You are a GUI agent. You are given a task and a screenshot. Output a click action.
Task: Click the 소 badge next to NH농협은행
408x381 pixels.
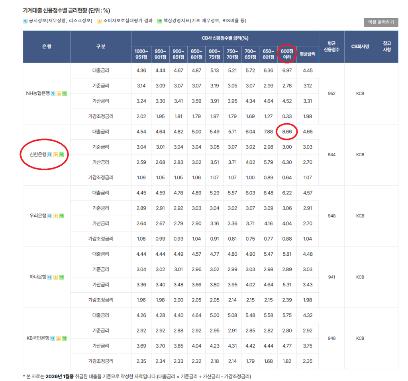click(59, 93)
